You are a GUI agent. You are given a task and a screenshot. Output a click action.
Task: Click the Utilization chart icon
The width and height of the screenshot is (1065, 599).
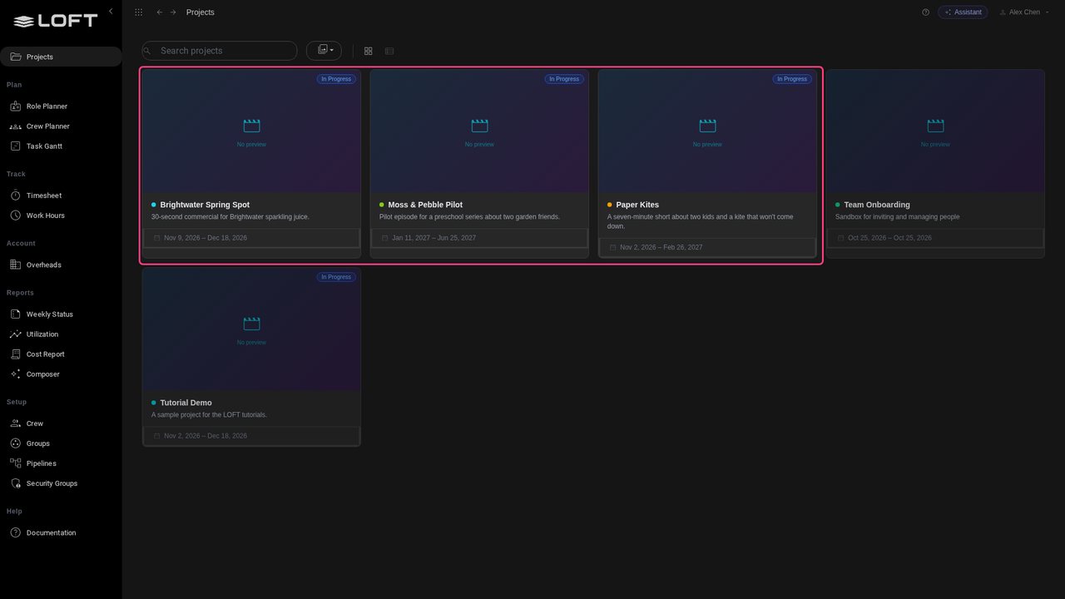coord(15,334)
